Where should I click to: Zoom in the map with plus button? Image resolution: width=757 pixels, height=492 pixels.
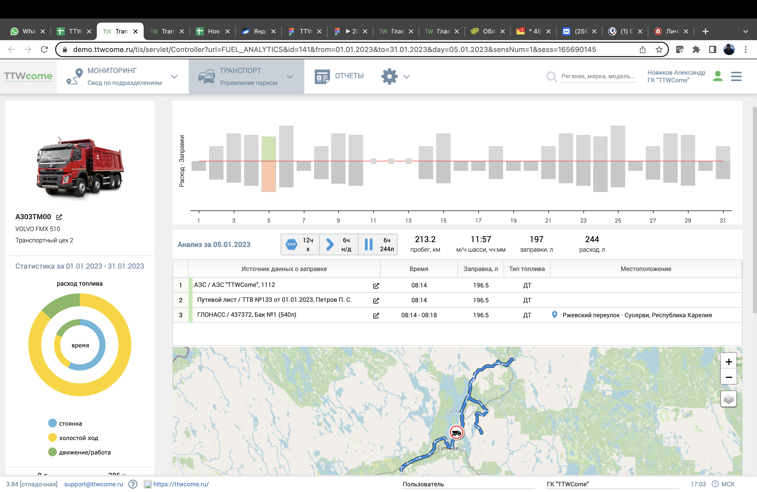click(x=728, y=362)
